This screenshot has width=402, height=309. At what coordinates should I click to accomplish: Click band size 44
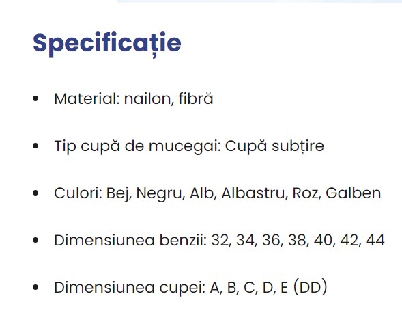375,241
